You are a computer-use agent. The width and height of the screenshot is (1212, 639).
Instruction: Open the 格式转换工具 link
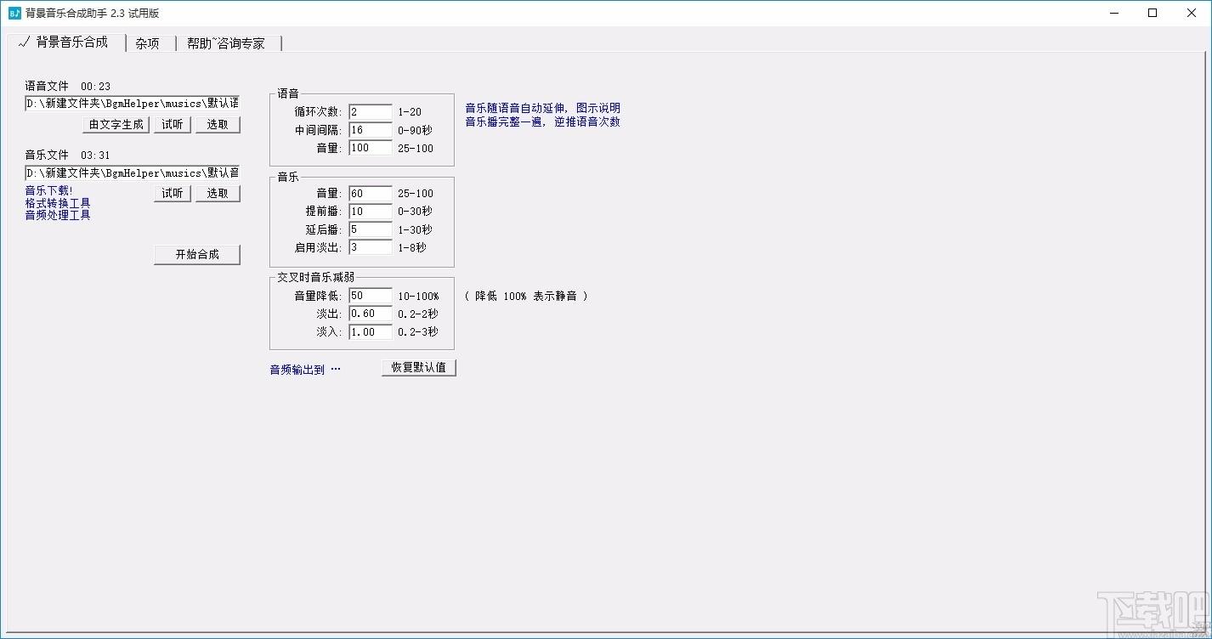coord(58,203)
